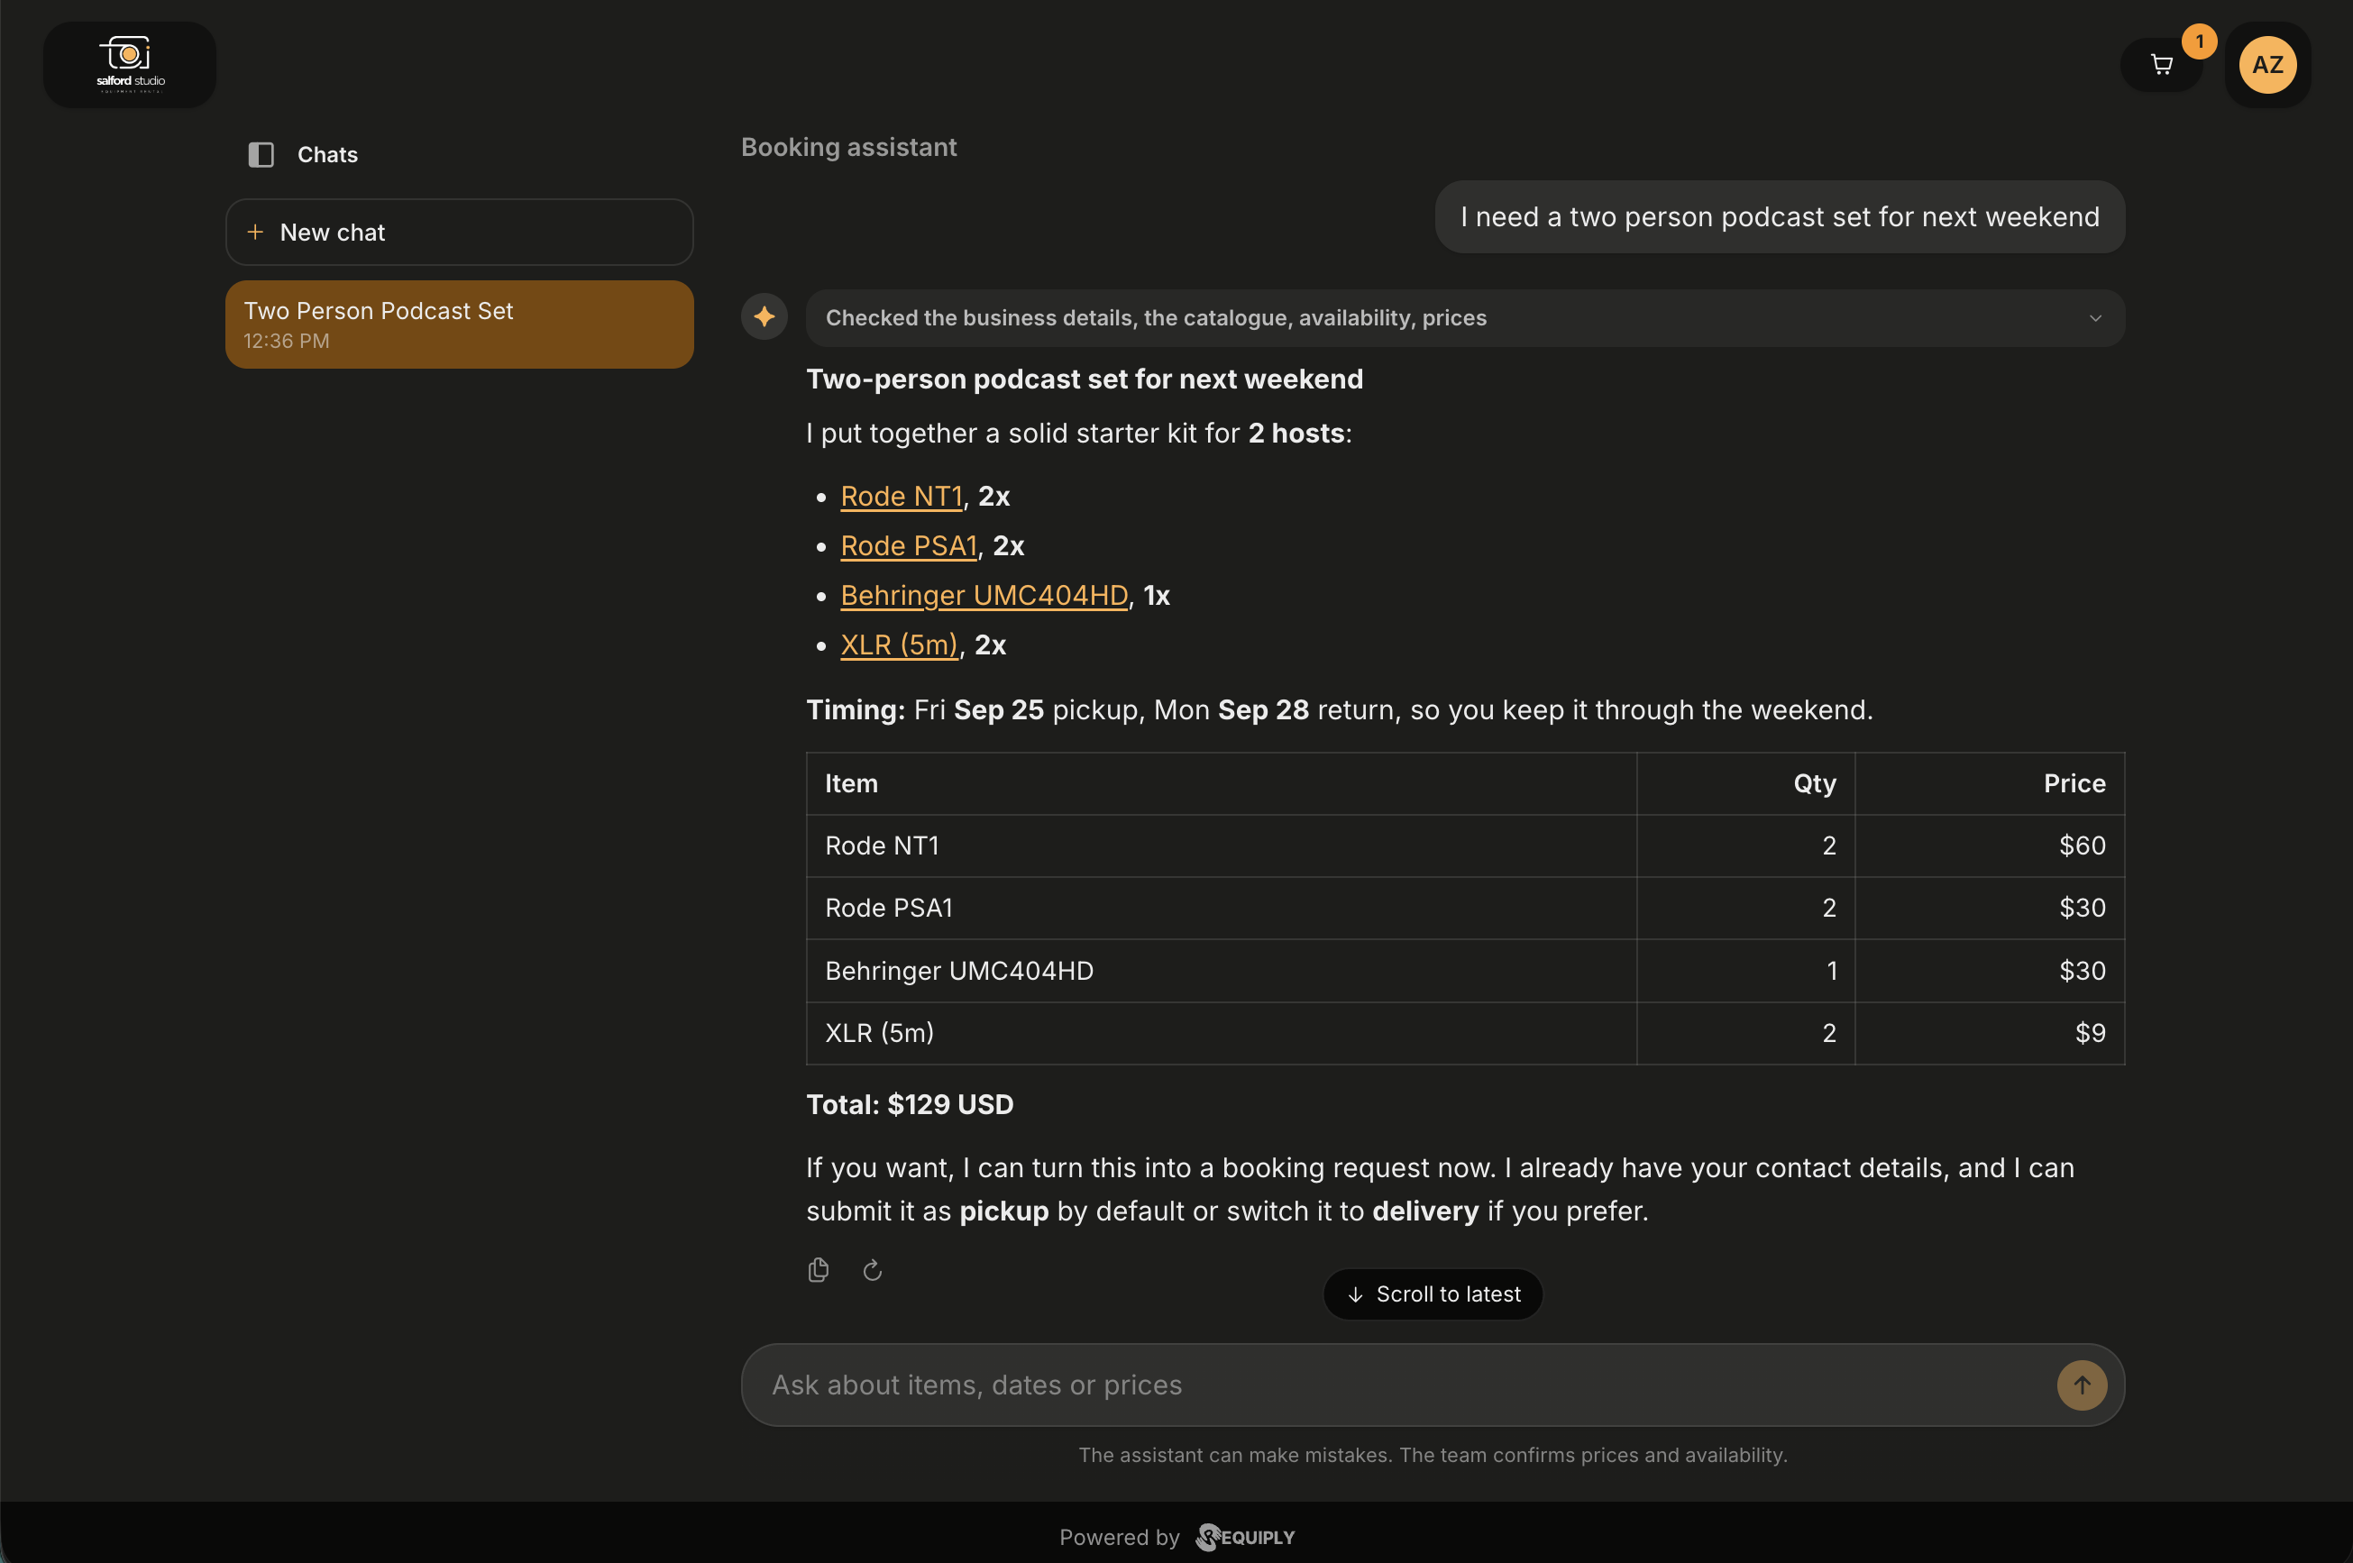This screenshot has width=2353, height=1563.
Task: Click the Behringer row $30 price
Action: [x=1989, y=971]
